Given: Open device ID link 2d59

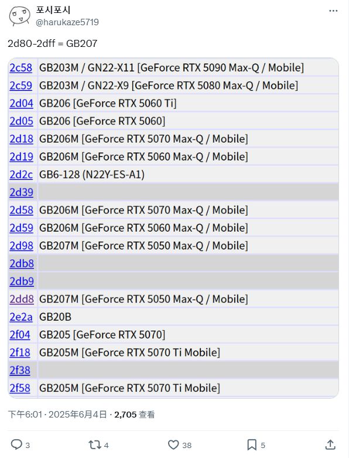Looking at the screenshot, I should (x=21, y=228).
